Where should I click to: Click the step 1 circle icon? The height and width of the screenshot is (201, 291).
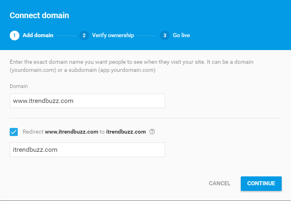pyautogui.click(x=15, y=36)
